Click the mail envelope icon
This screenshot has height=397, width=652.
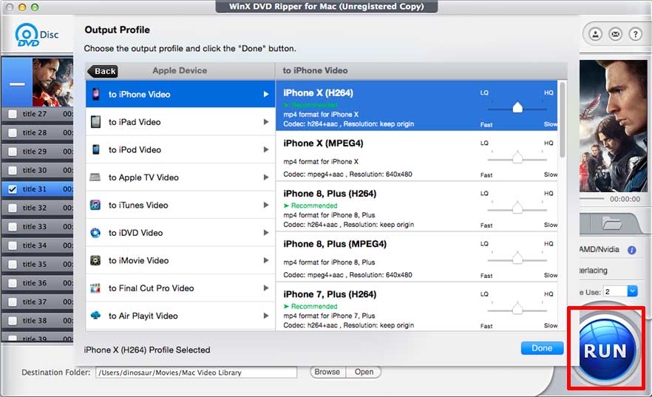coord(615,34)
